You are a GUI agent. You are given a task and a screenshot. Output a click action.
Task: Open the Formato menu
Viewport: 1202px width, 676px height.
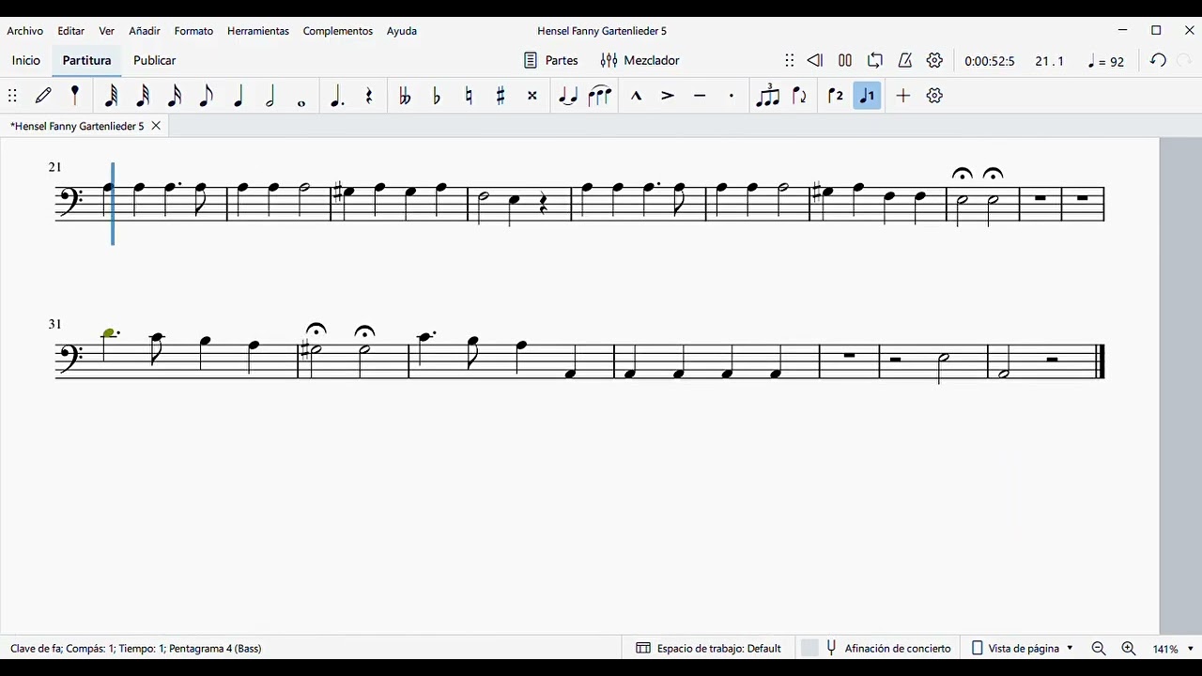coord(193,31)
